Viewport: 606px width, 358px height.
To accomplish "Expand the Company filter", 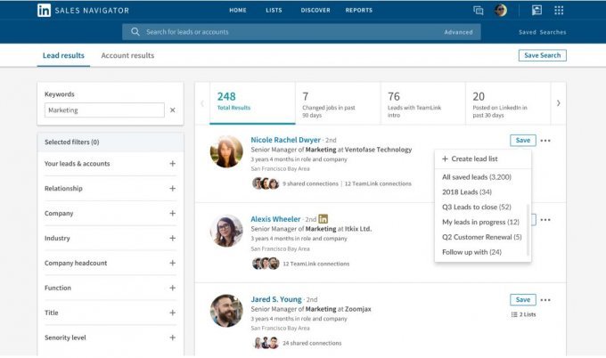I will (172, 213).
